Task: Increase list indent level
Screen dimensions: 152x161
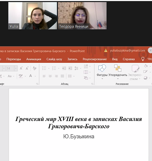Action: [x=70, y=68]
